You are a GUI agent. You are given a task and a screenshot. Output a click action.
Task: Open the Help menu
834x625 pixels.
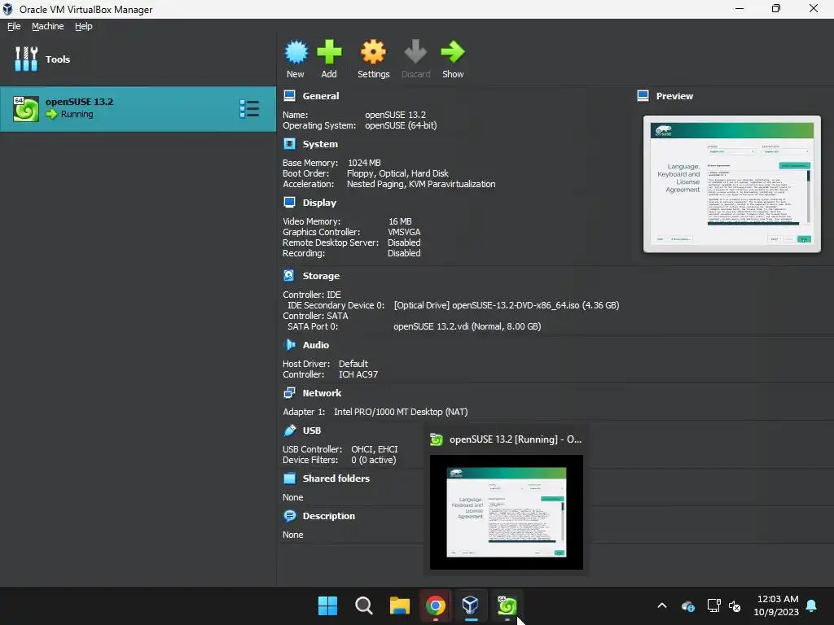(84, 26)
